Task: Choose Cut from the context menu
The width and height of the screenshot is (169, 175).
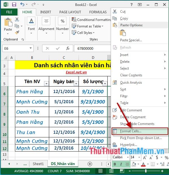Action: tap(140, 12)
